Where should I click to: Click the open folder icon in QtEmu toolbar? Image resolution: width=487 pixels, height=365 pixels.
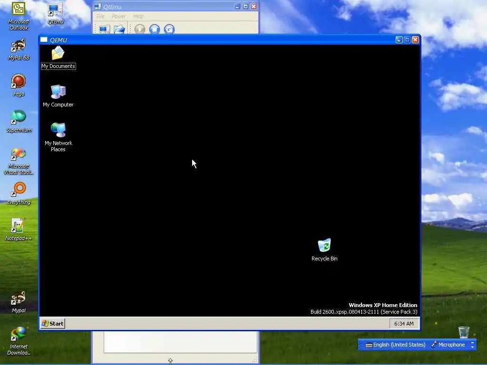pyautogui.click(x=119, y=29)
